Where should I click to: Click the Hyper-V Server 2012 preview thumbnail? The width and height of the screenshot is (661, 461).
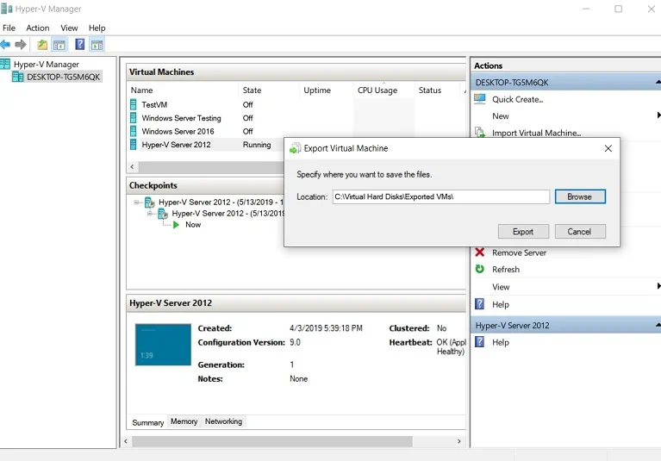click(163, 345)
